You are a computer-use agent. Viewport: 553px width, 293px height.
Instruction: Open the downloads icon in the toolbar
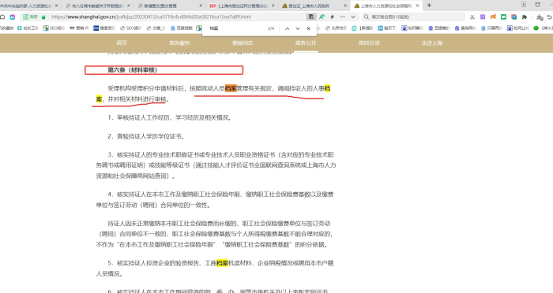(x=540, y=17)
